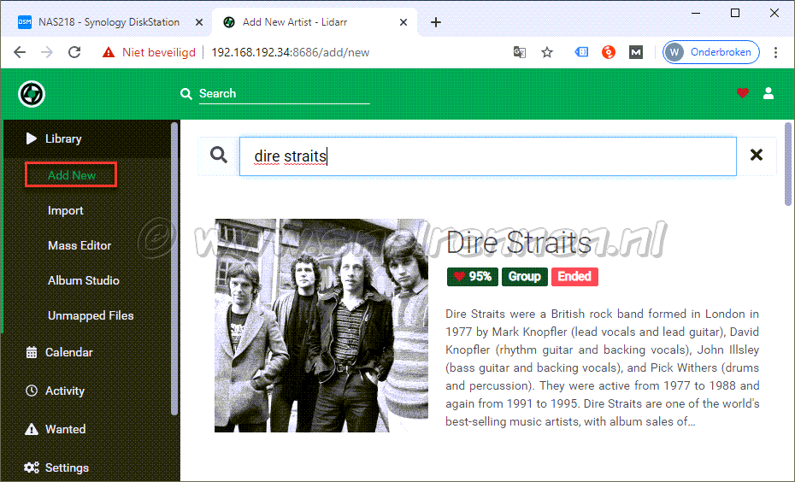
Task: Click the Onderbroken profile button
Action: coord(711,52)
